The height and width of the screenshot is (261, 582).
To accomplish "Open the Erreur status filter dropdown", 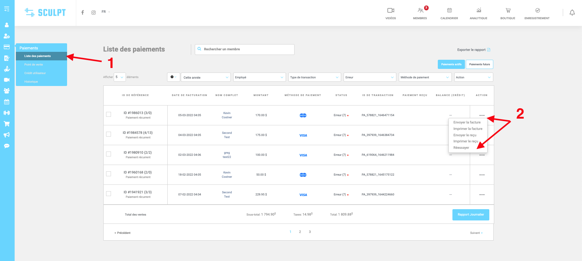I will (370, 77).
